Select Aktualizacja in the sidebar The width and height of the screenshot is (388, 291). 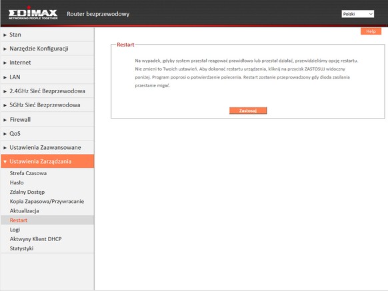pyautogui.click(x=24, y=210)
